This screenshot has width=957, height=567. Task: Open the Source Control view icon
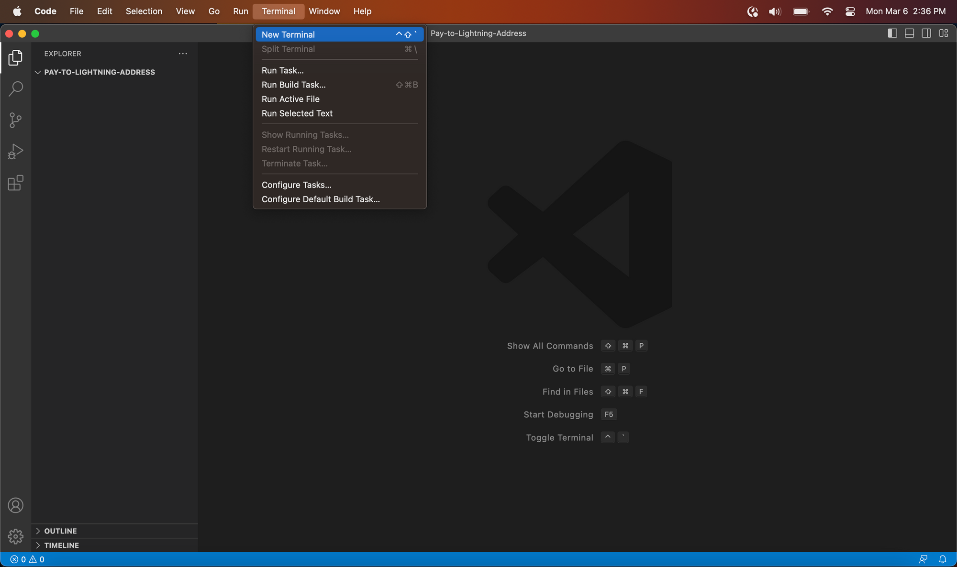15,120
